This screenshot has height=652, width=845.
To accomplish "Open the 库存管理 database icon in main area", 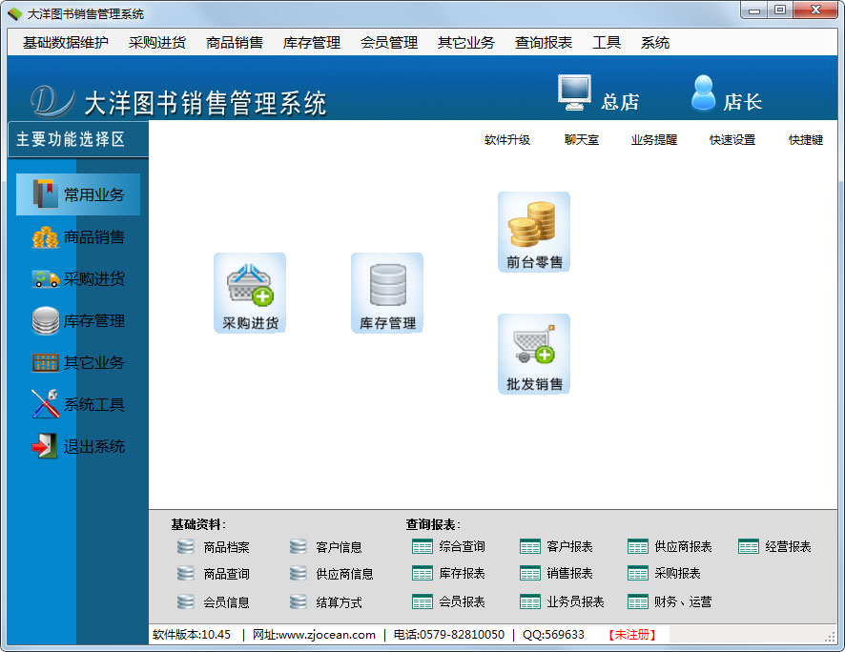I will [x=387, y=293].
